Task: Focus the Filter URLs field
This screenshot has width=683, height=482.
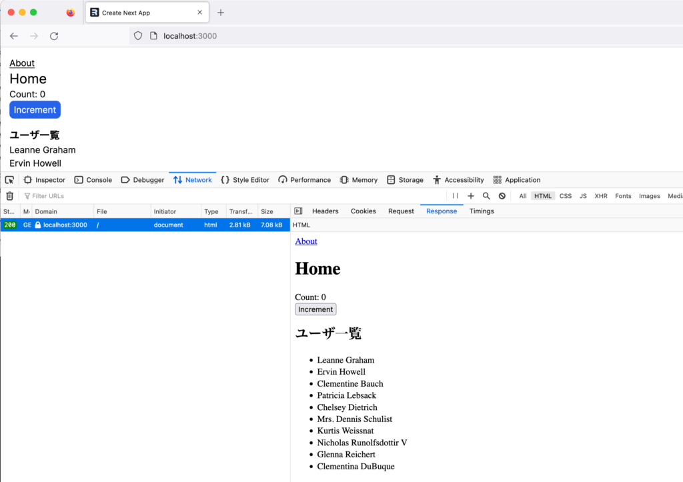Action: point(233,196)
